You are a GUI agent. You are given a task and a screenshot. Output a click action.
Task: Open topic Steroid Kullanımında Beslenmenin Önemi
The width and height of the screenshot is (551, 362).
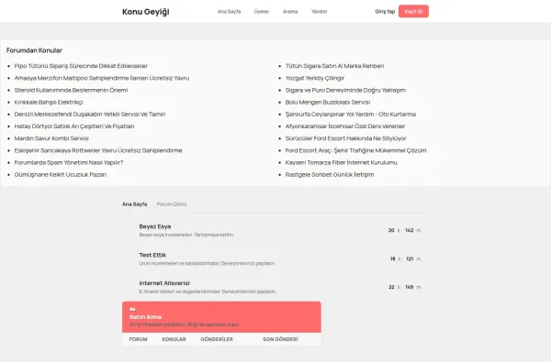71,90
